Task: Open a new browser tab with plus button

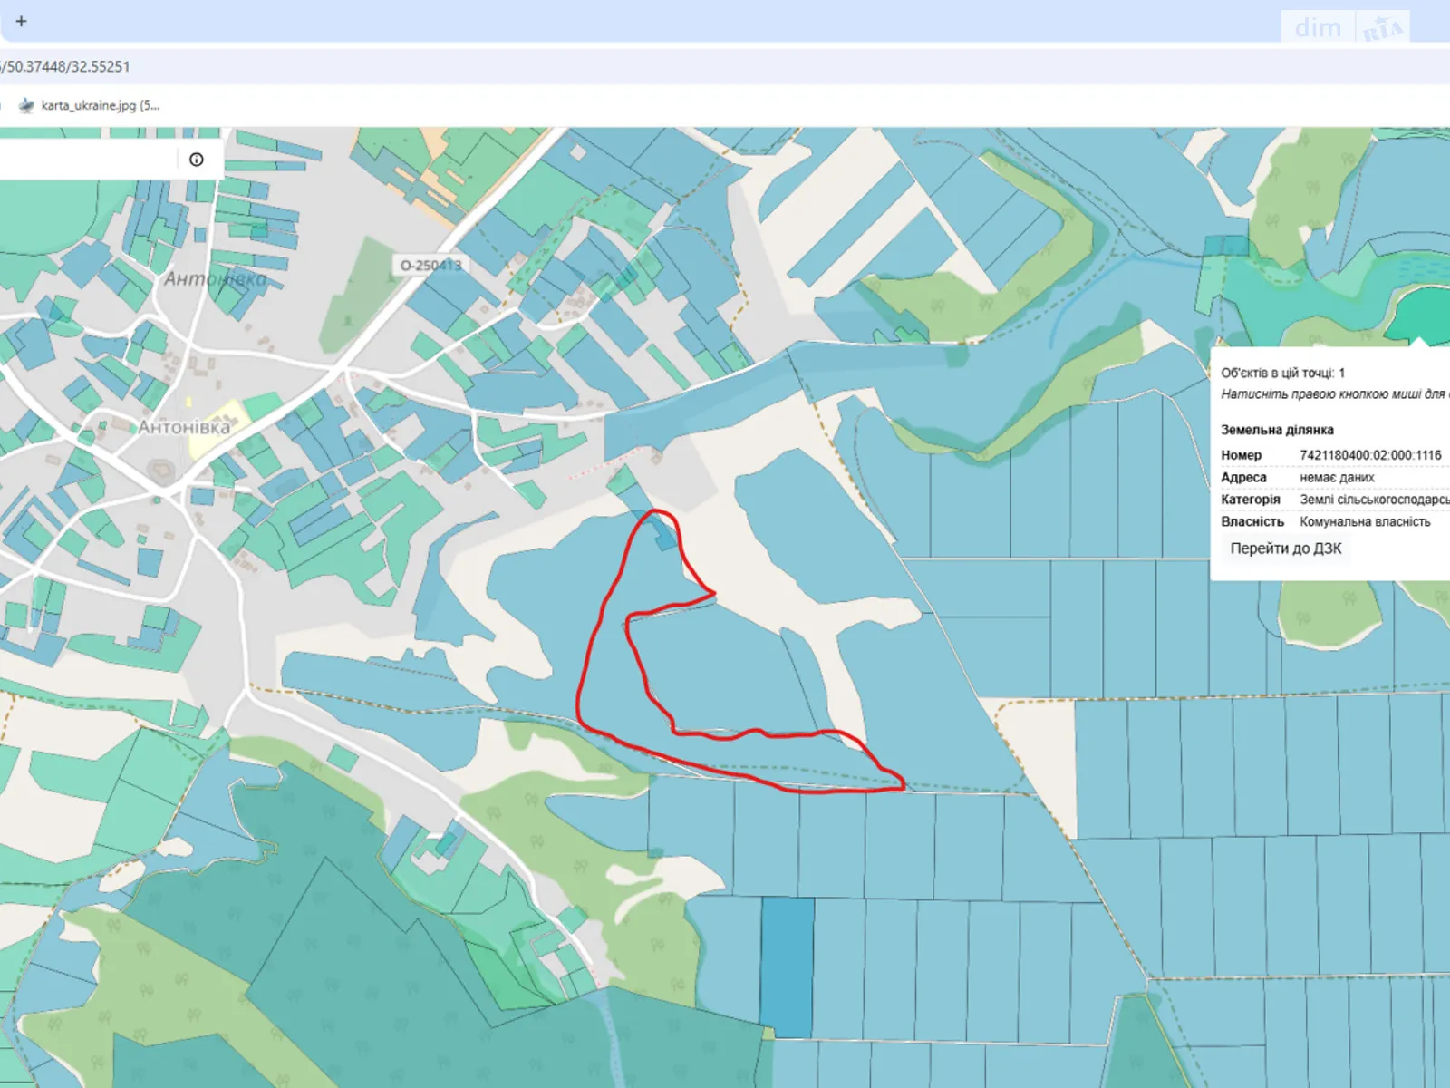Action: [21, 21]
